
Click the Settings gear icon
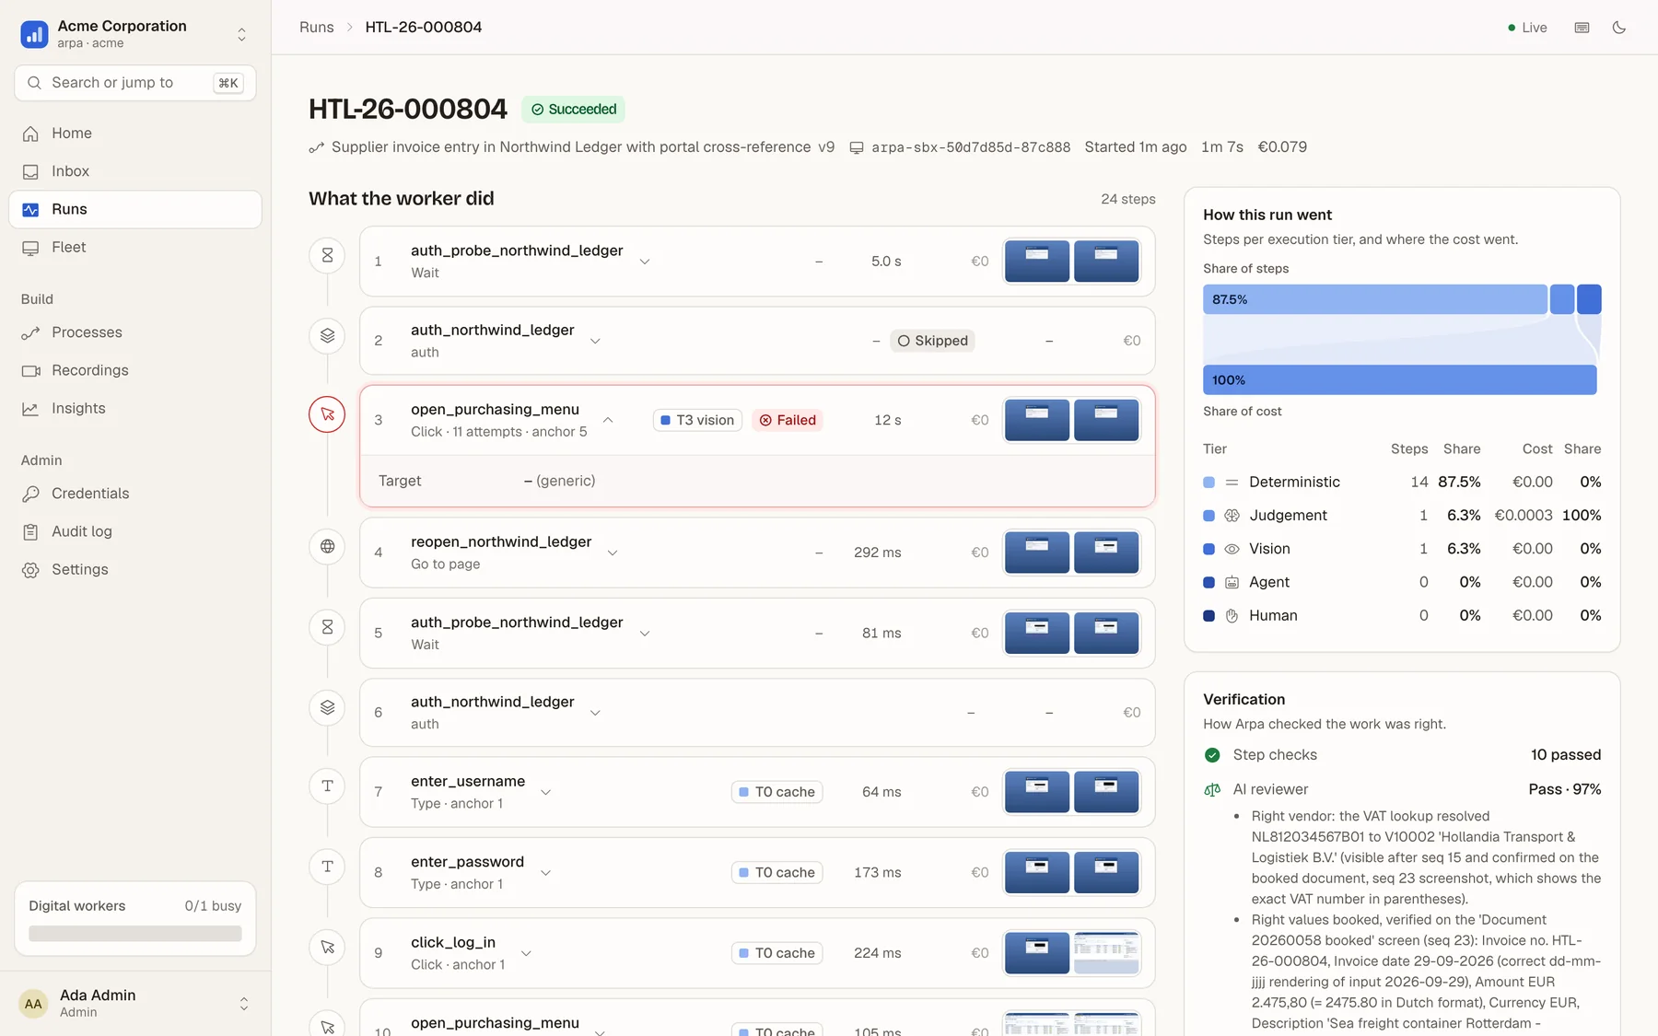coord(30,570)
